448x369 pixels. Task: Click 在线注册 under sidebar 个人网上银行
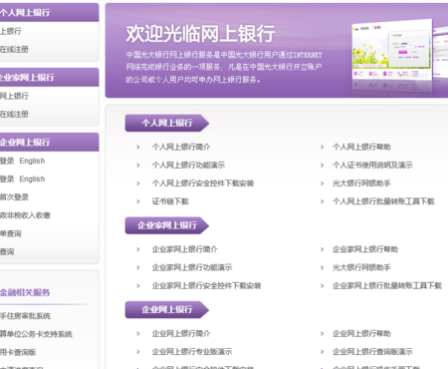point(14,50)
